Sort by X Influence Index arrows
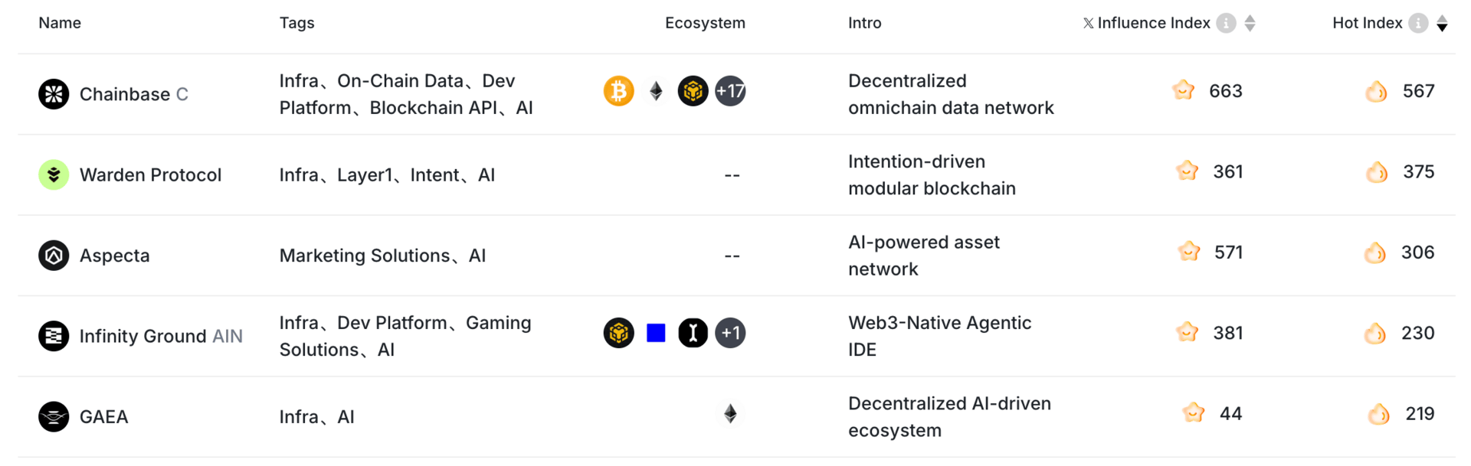 click(x=1250, y=23)
